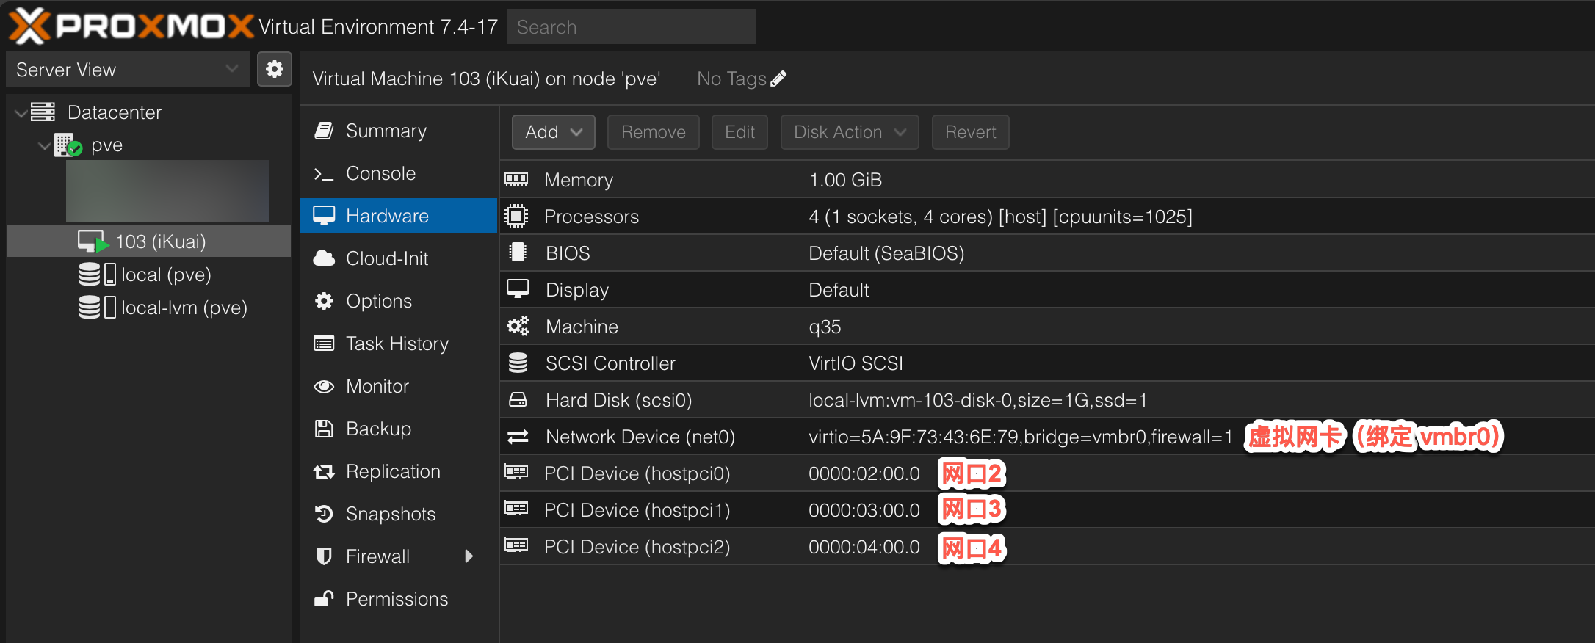Click the Cloud-Init cloud icon
The width and height of the screenshot is (1595, 643).
tap(324, 258)
